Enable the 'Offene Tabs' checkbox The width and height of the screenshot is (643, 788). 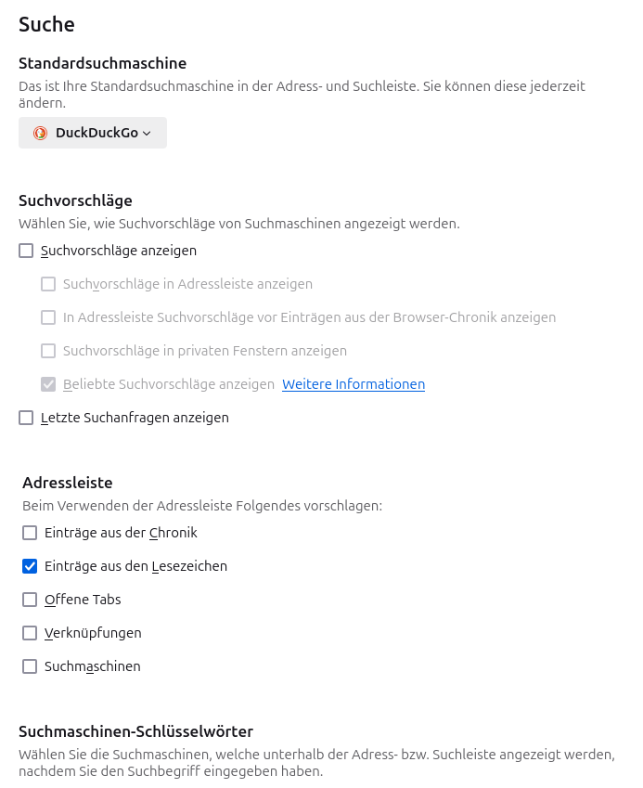tap(30, 600)
